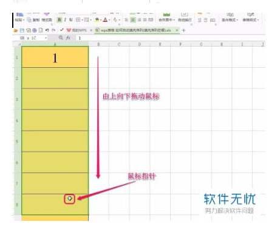Click the fx insert function icon
The image size is (280, 227).
click(68, 38)
